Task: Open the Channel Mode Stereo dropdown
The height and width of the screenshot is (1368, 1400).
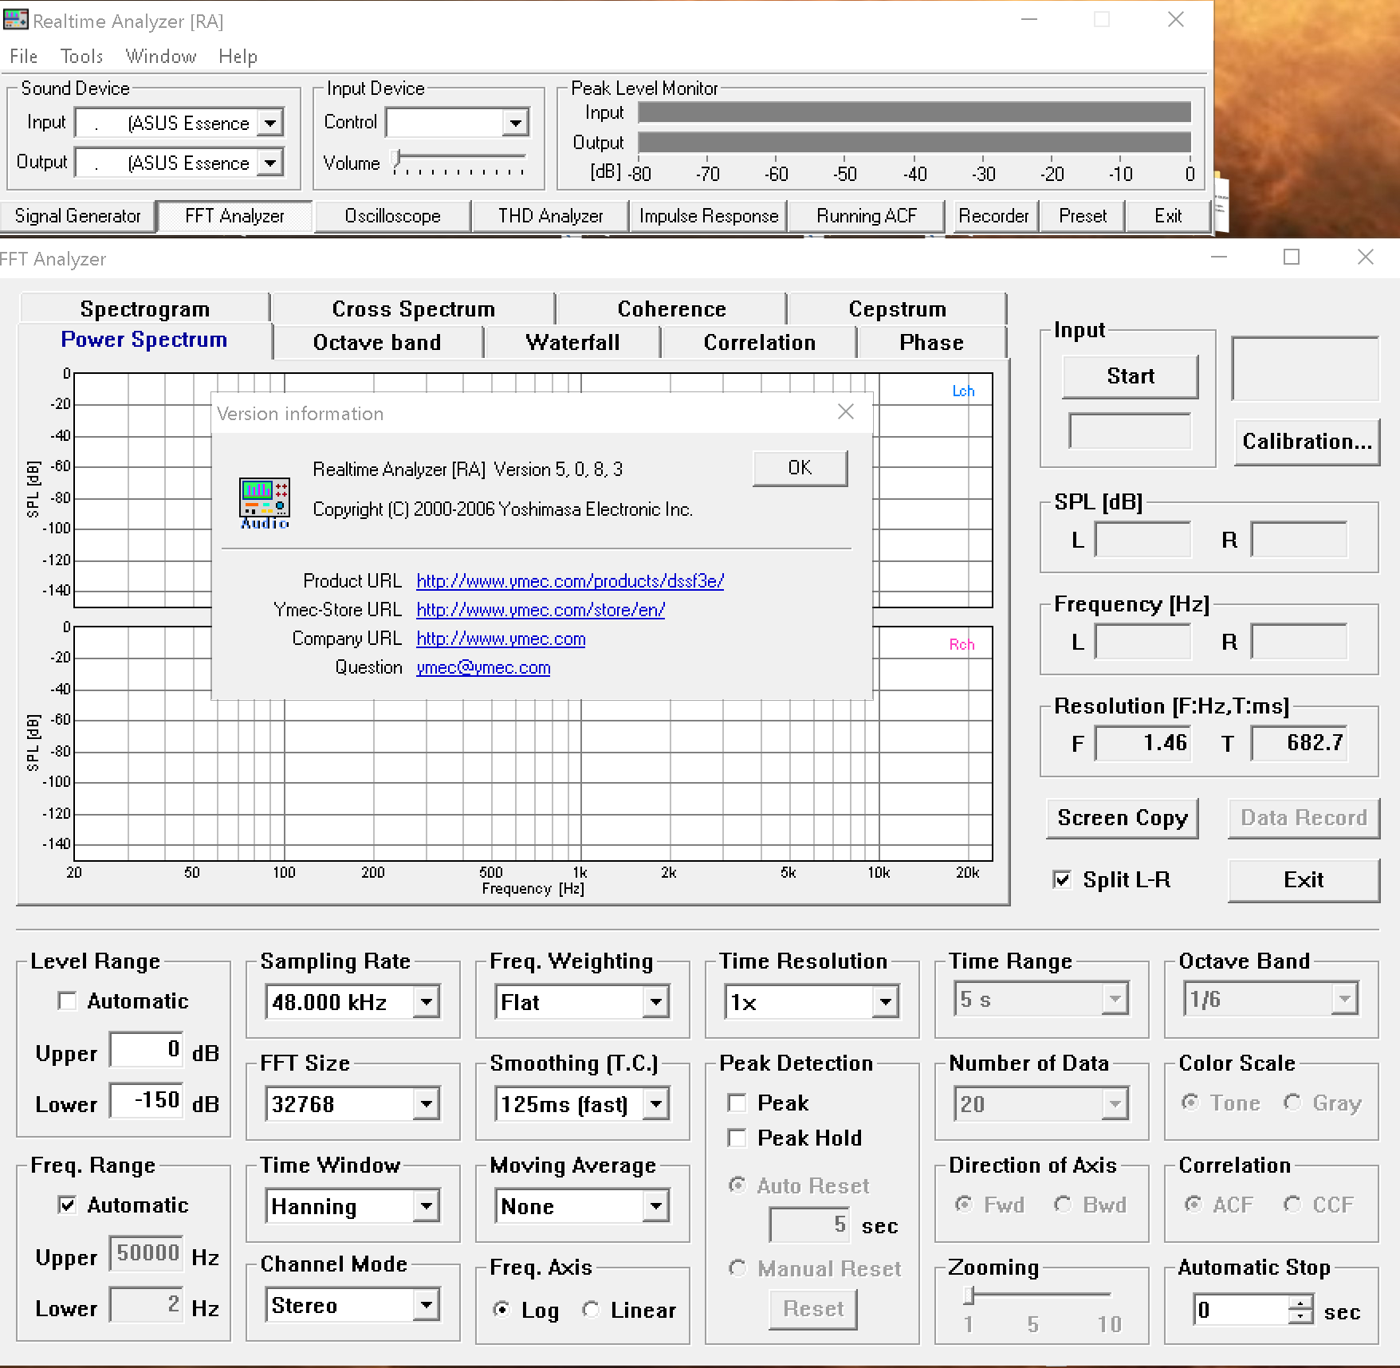Action: 427,1305
